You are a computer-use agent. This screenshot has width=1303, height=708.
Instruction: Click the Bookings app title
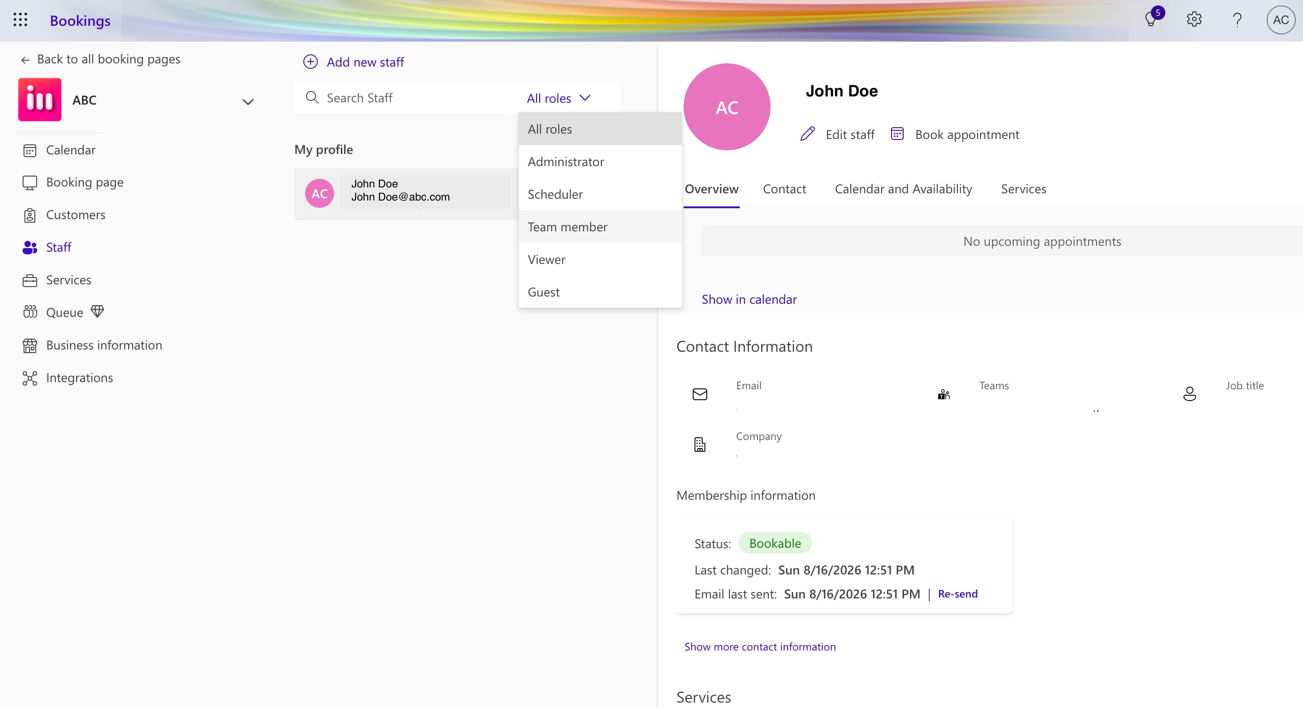tap(80, 21)
